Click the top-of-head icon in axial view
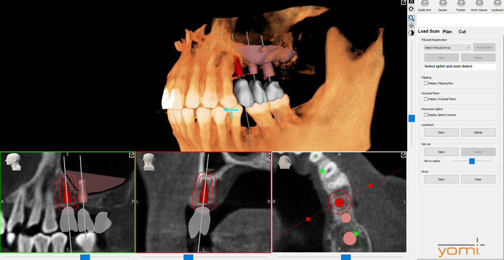Image resolution: width=504 pixels, height=260 pixels. click(x=285, y=162)
